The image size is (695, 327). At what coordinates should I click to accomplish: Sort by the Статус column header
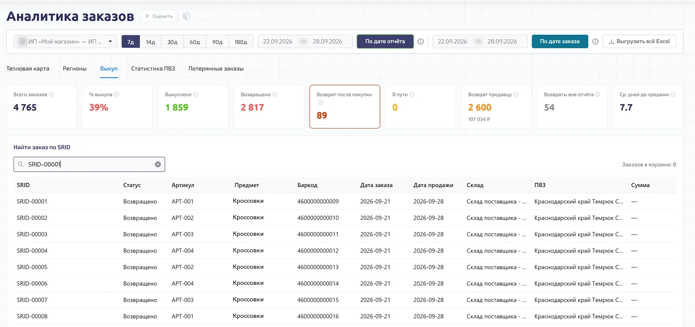pos(132,185)
